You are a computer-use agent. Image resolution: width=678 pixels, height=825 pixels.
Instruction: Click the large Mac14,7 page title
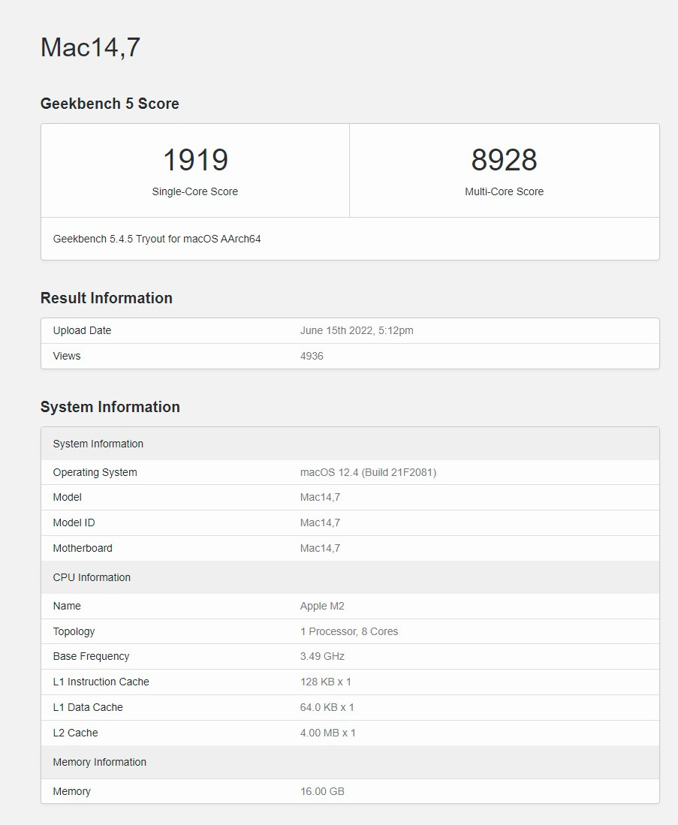[91, 47]
